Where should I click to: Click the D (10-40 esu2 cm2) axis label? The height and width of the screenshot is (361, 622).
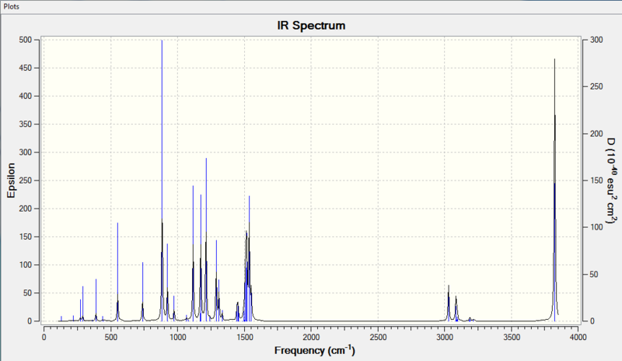[612, 181]
